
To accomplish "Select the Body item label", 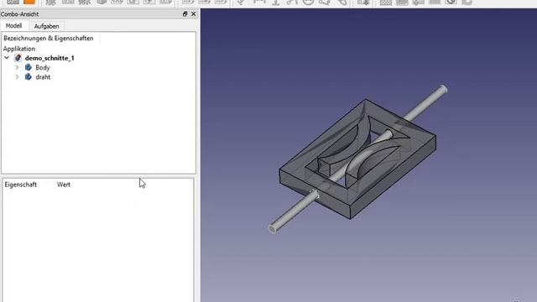I will click(x=43, y=67).
